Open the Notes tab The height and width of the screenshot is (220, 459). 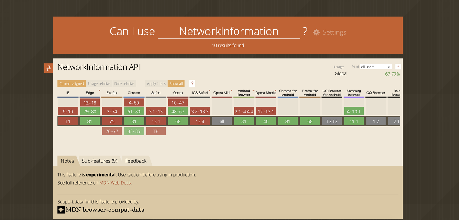(x=67, y=161)
